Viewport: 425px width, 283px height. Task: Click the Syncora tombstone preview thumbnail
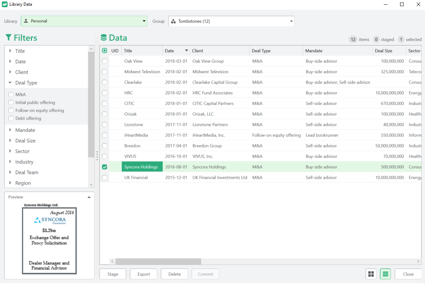49,240
